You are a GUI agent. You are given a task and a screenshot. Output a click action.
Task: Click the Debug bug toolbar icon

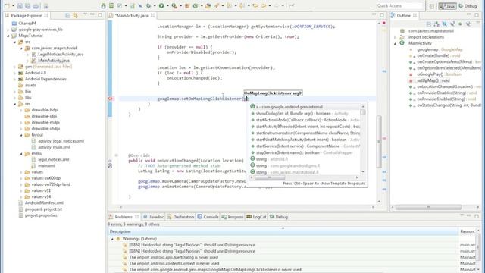coord(149,5)
